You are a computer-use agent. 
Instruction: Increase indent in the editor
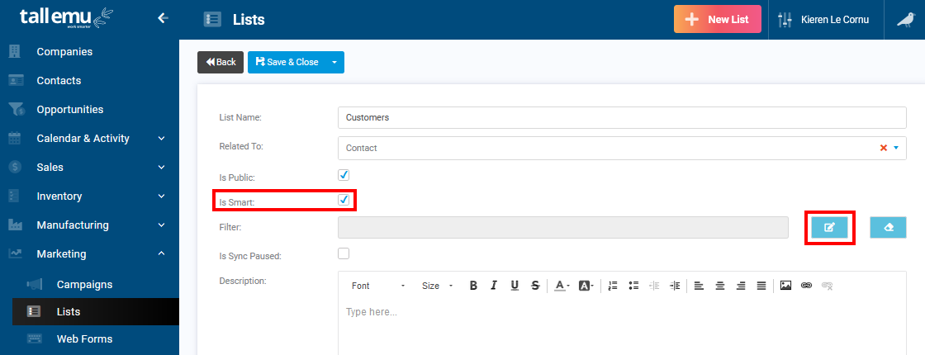[x=675, y=286]
